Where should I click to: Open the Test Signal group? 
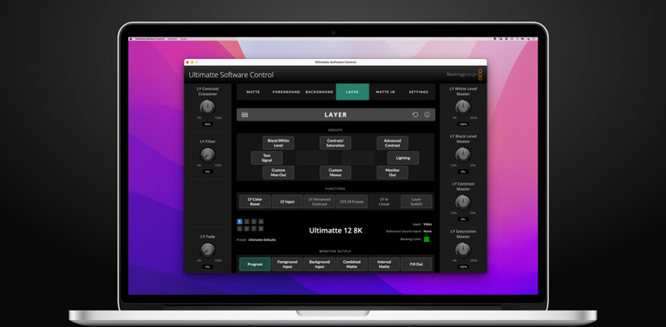[267, 158]
